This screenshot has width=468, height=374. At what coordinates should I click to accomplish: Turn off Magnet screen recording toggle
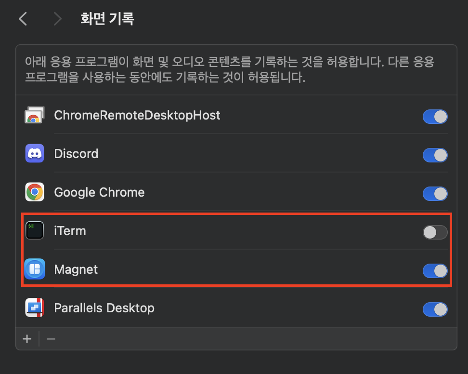tap(435, 271)
